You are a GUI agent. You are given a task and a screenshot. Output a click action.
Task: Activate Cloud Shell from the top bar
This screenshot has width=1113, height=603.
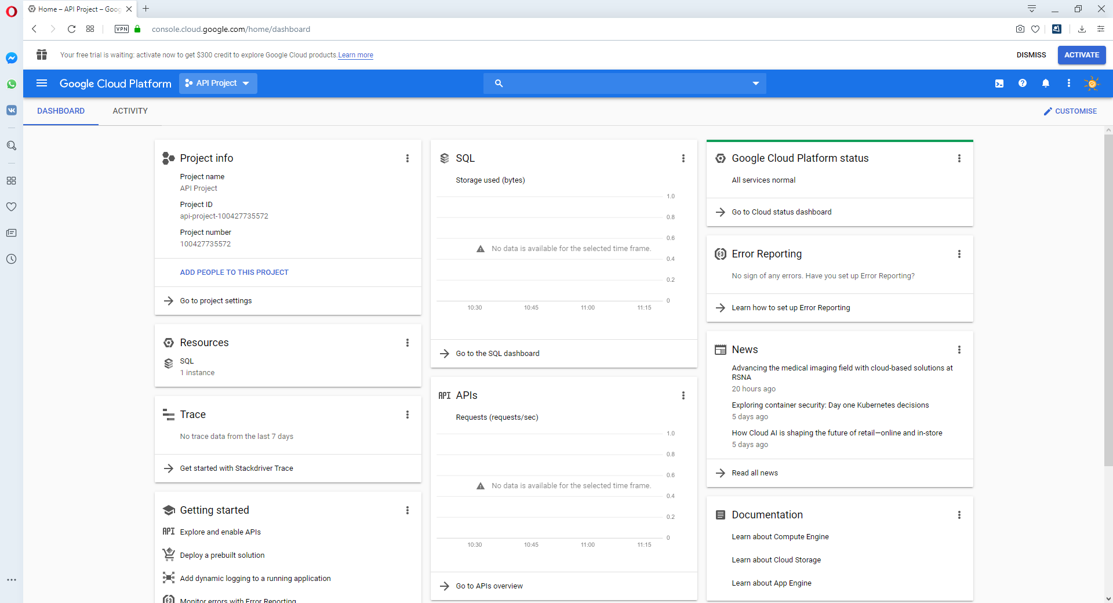pos(999,83)
